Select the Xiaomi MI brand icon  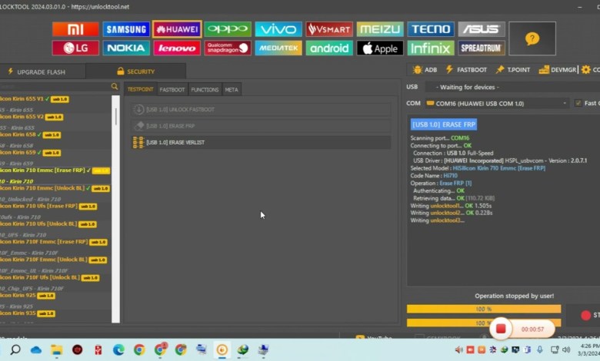[x=75, y=29]
